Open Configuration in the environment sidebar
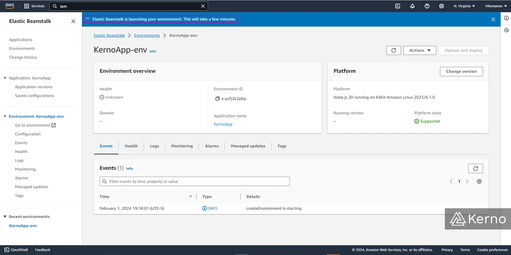 point(28,134)
